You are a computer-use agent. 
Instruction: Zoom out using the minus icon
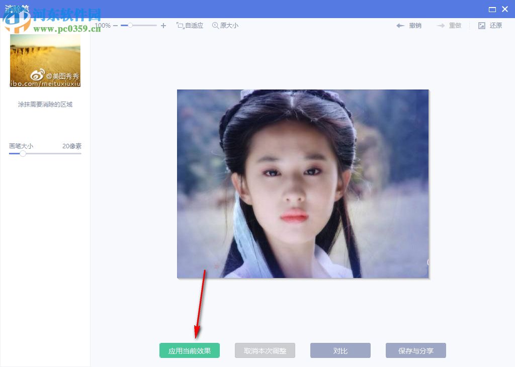(x=116, y=24)
